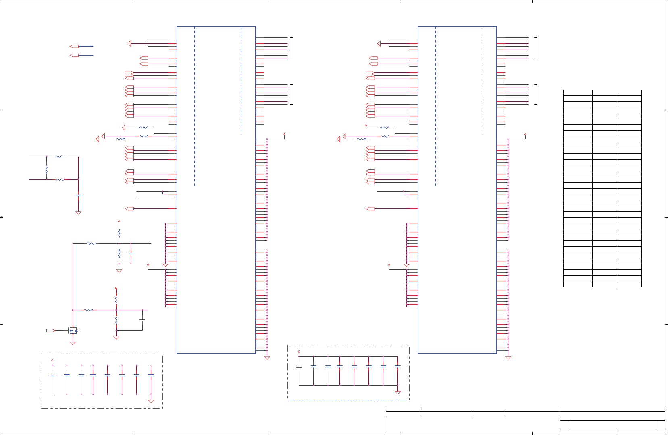Click ground symbol ending left IC's right-side pin bus
The height and width of the screenshot is (435, 668).
(267, 357)
